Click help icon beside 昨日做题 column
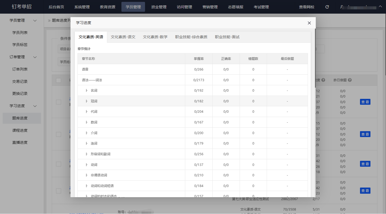This screenshot has width=386, height=214. 350,80
